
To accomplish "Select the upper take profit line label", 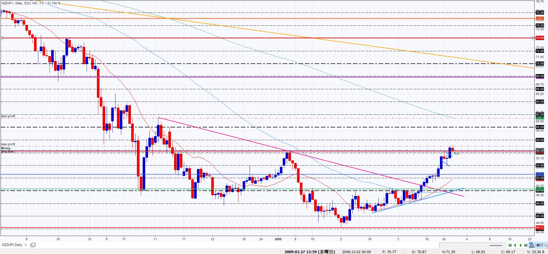I will click(x=8, y=116).
